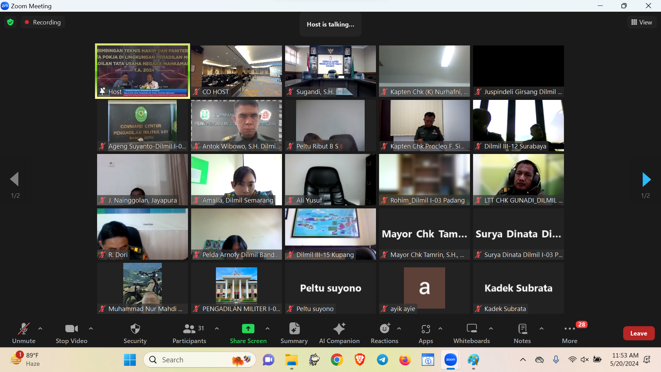
Task: Open Brave browser from taskbar
Action: click(360, 360)
